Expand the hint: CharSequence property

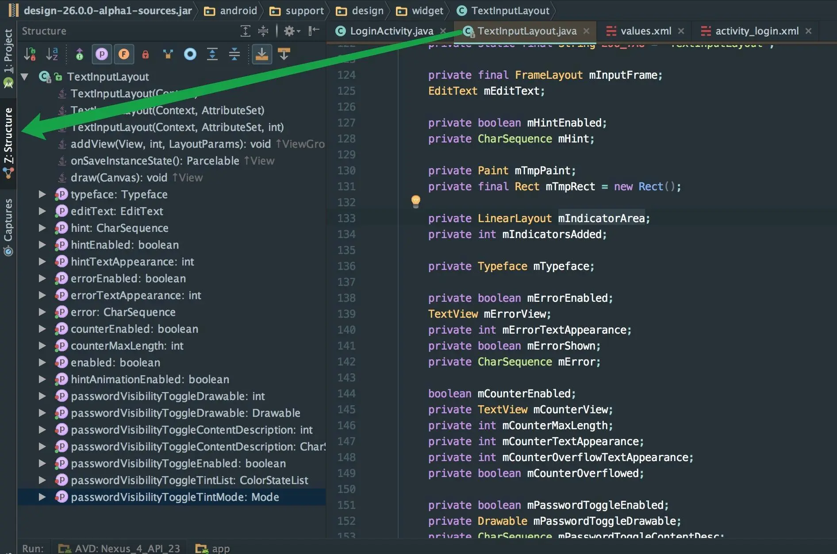(x=42, y=228)
